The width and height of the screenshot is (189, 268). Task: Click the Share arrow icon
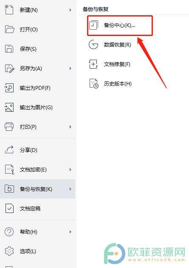(9, 150)
